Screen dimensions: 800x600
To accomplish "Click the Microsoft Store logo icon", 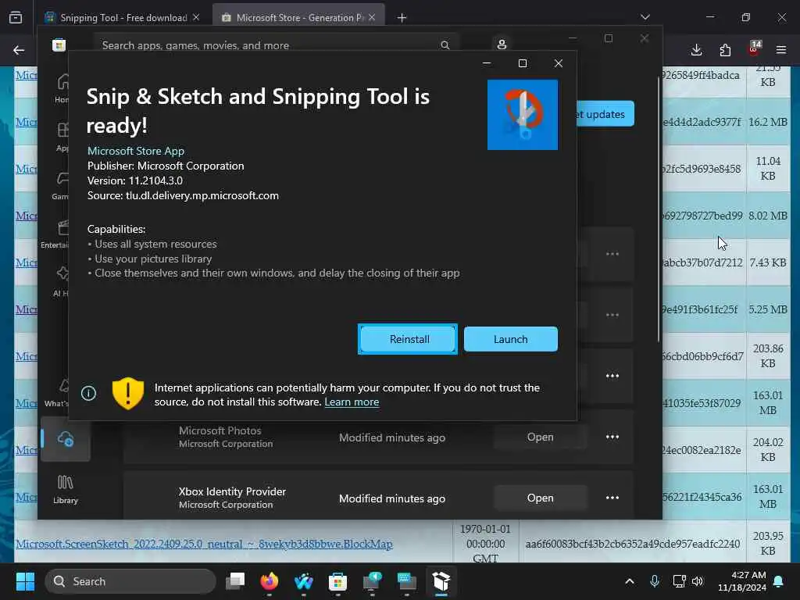I will point(59,45).
